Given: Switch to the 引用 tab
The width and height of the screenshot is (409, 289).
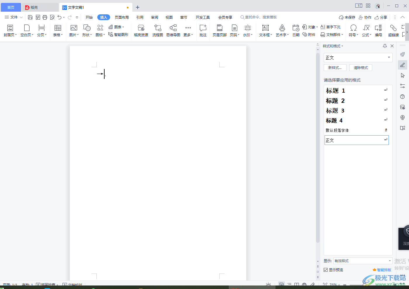Looking at the screenshot, I should tap(140, 17).
